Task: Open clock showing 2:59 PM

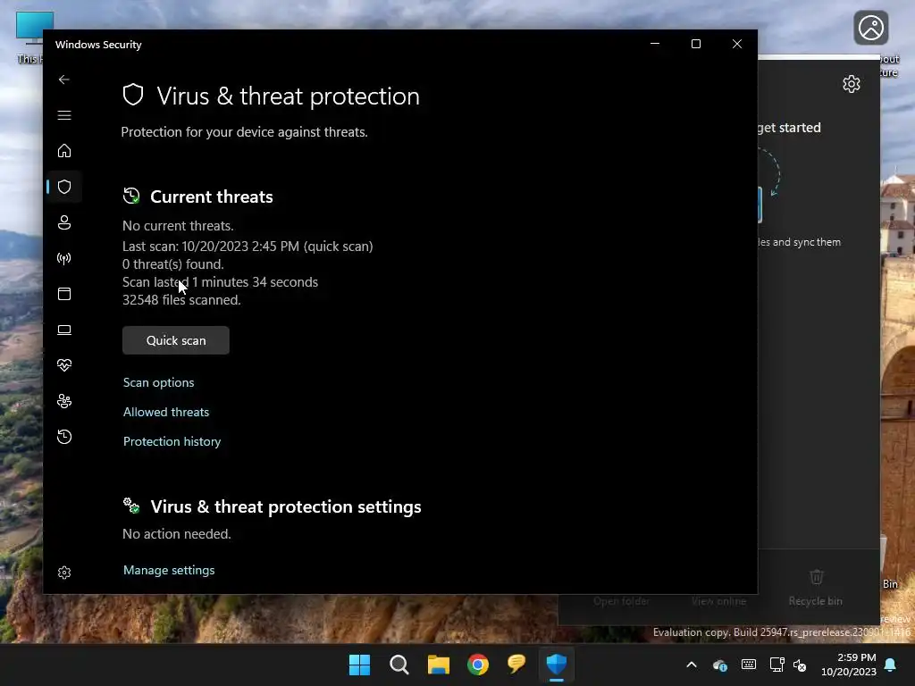Action: 849,665
